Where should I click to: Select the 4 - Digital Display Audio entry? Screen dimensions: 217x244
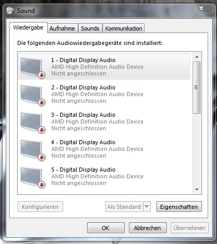[104, 149]
